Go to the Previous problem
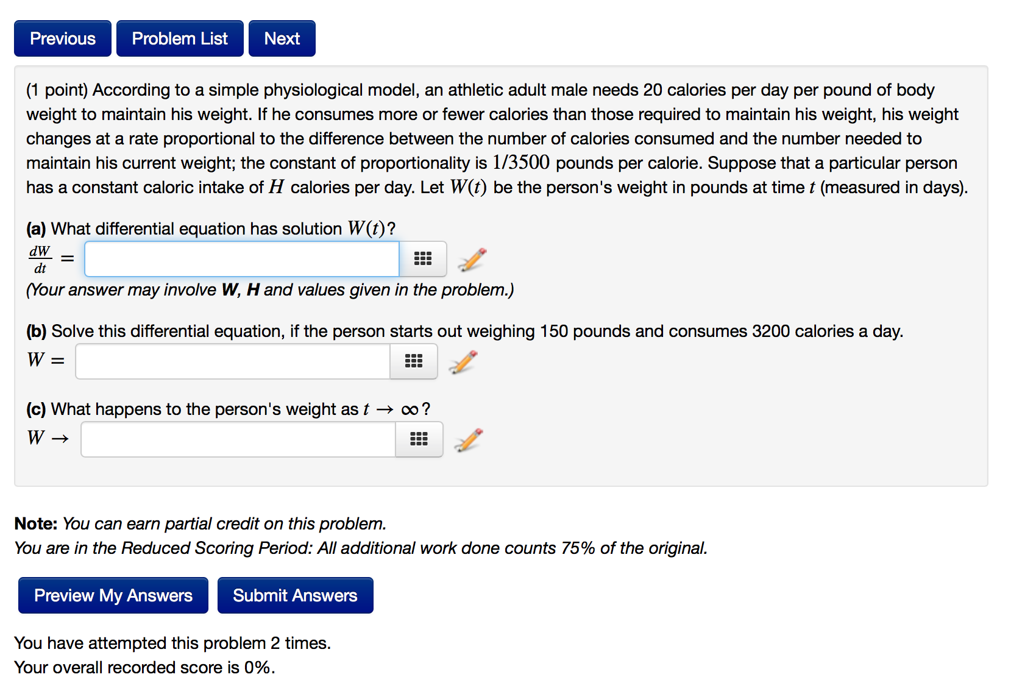Viewport: 1036px width, 680px height. [x=63, y=38]
